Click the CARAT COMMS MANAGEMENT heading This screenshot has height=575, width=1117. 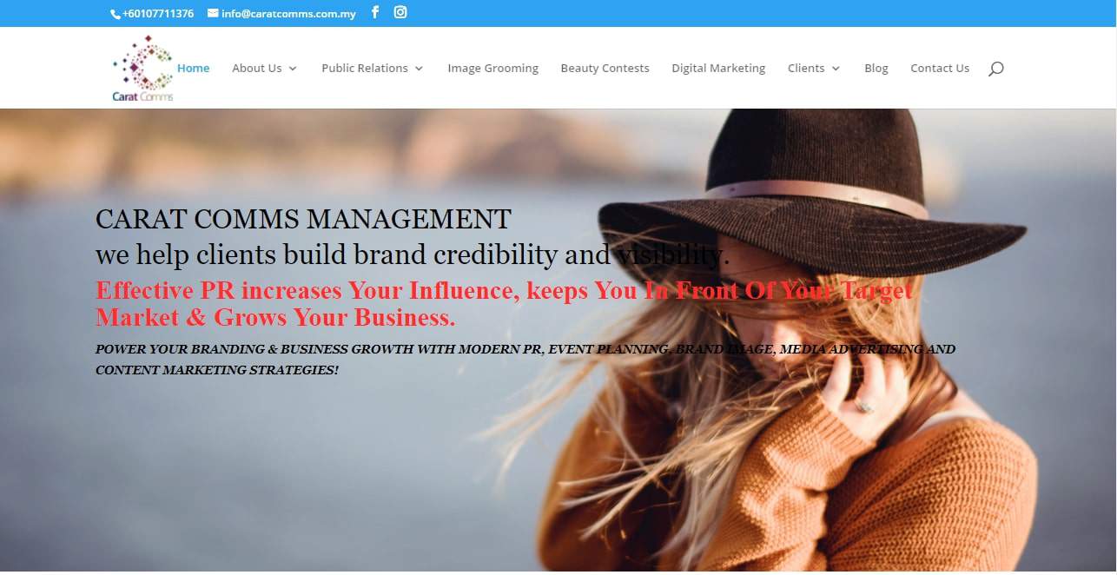pyautogui.click(x=303, y=219)
